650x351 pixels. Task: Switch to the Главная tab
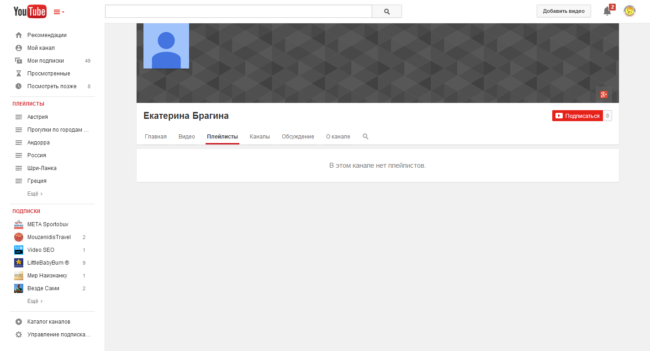click(156, 137)
